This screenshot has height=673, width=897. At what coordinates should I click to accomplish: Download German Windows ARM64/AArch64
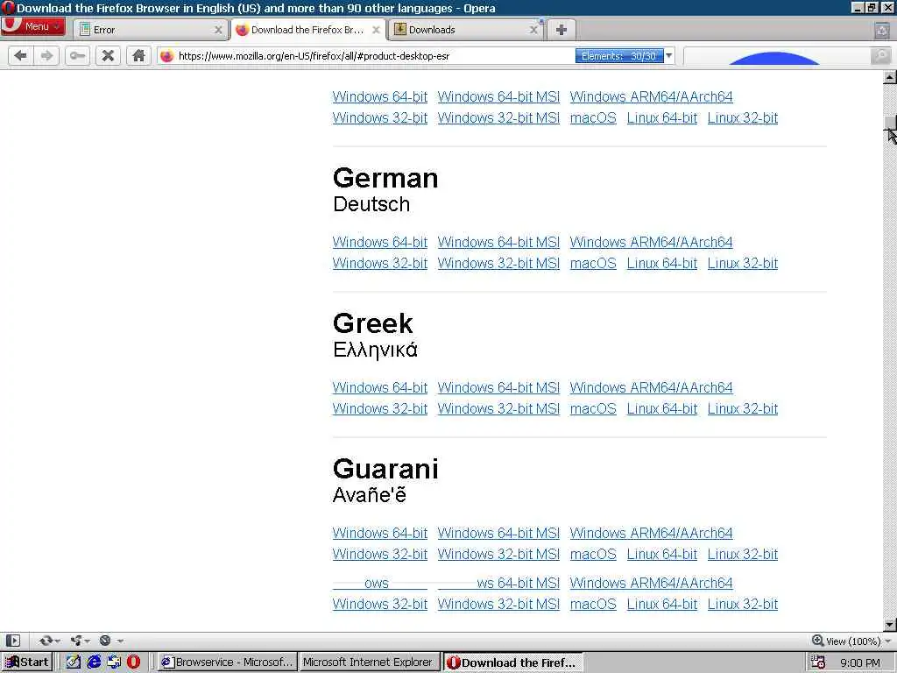coord(651,242)
